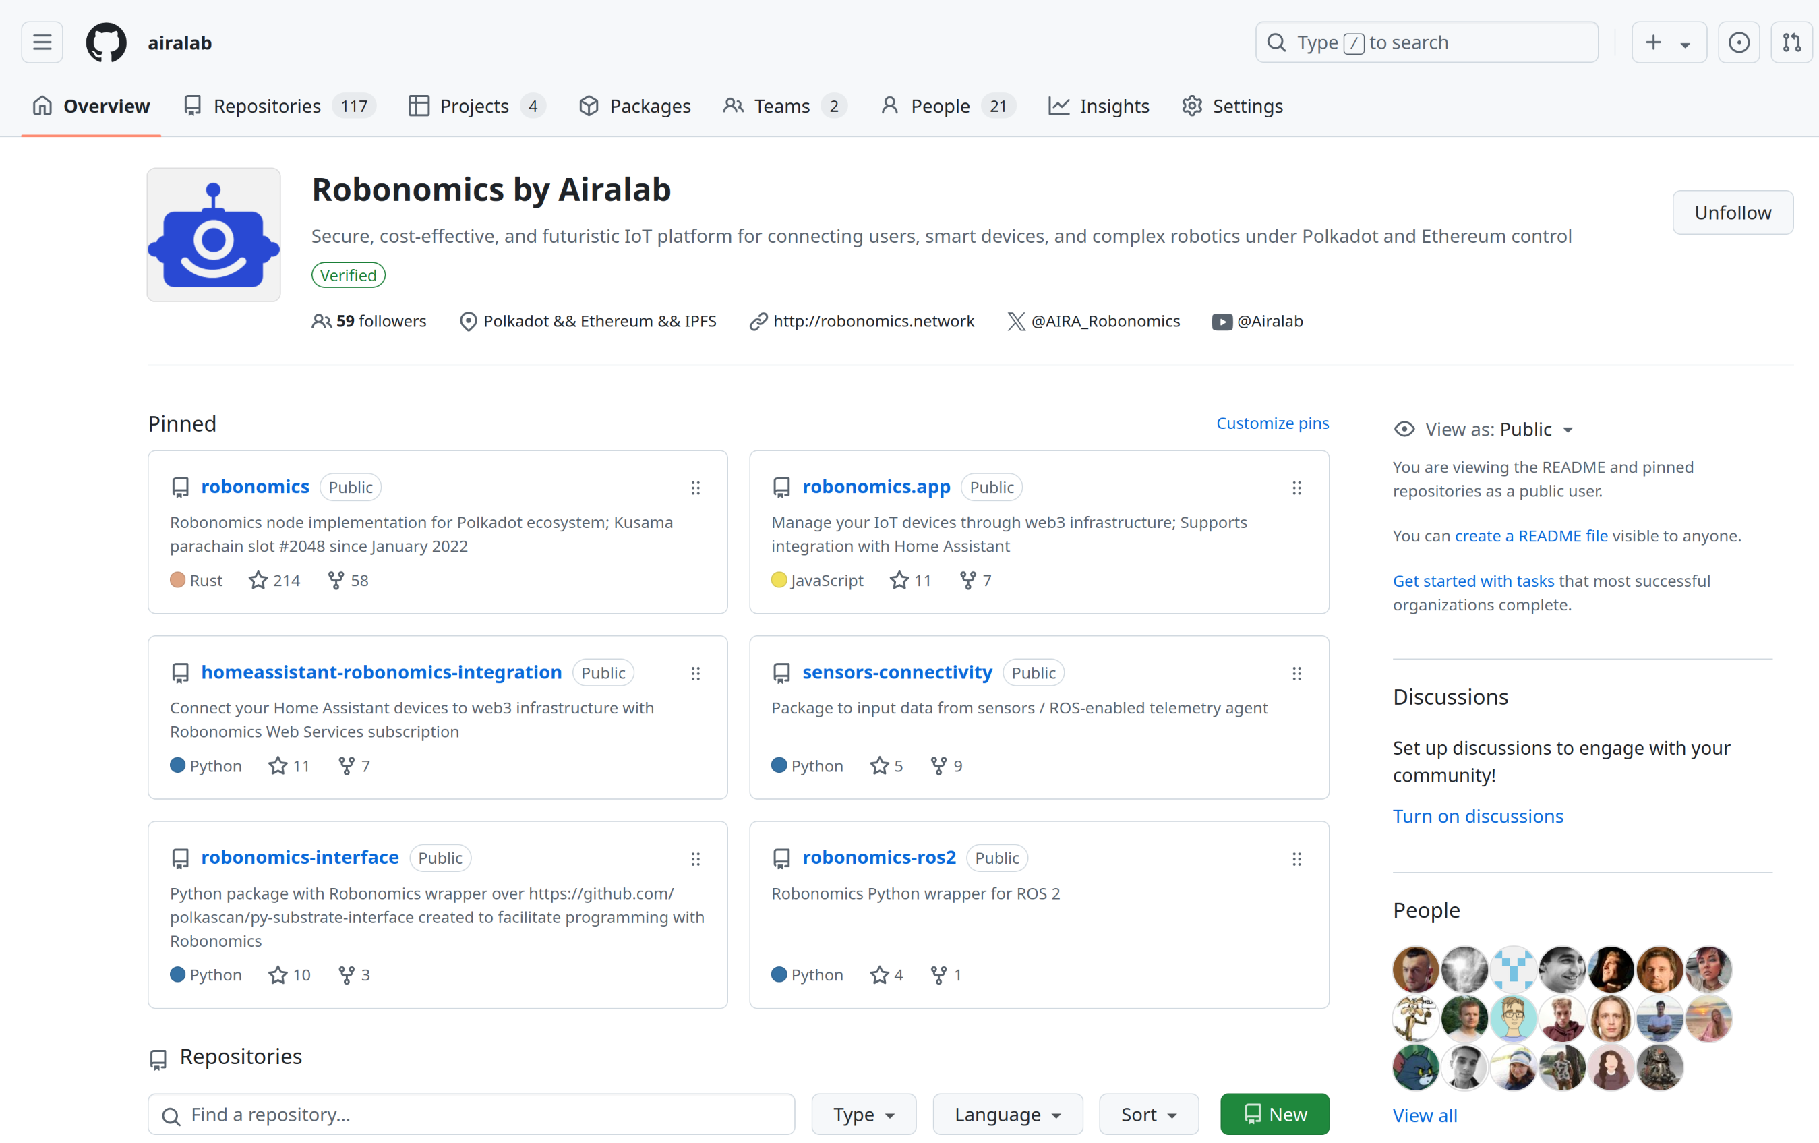Open pull requests icon in header
1819x1143 pixels.
1791,42
